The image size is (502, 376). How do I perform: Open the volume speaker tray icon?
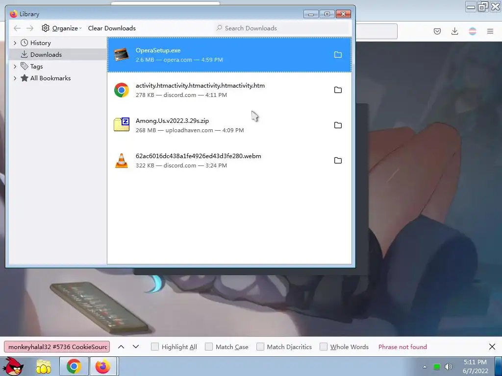point(448,367)
